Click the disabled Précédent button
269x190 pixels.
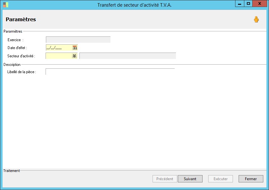165,179
